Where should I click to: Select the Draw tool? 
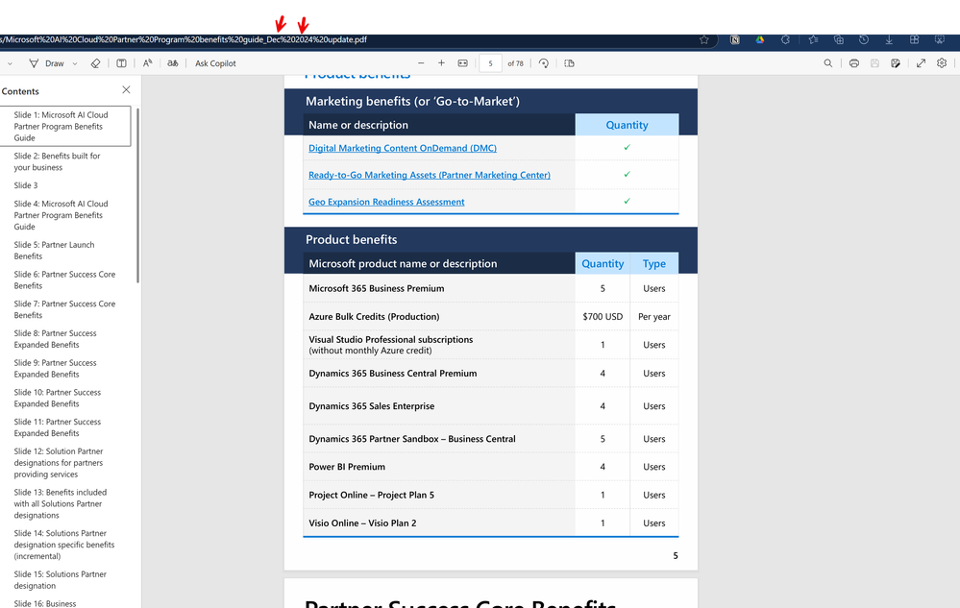point(46,63)
